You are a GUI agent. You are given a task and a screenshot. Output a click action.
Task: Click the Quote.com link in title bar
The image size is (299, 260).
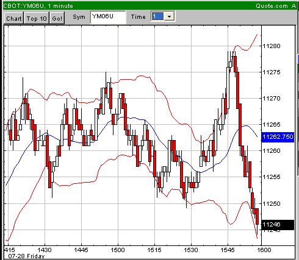(x=272, y=6)
